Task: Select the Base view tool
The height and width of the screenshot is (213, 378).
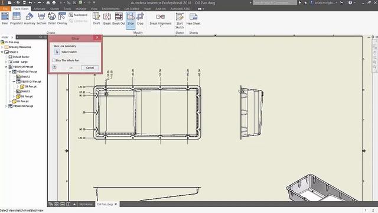Action: click(5, 18)
